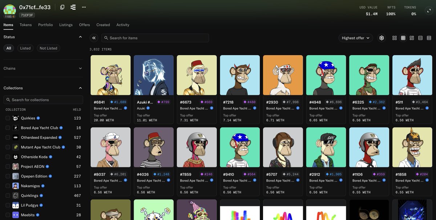Switch to the dense table view icon
Screen dimensions: 436x220
pos(429,38)
